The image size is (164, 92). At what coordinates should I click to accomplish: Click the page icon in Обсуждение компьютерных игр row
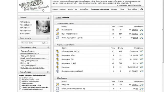[140, 89]
